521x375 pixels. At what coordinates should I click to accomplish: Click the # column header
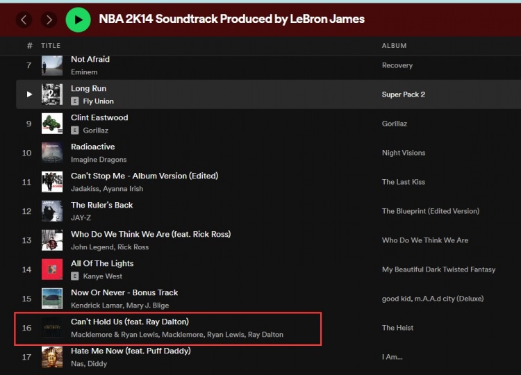click(x=30, y=46)
